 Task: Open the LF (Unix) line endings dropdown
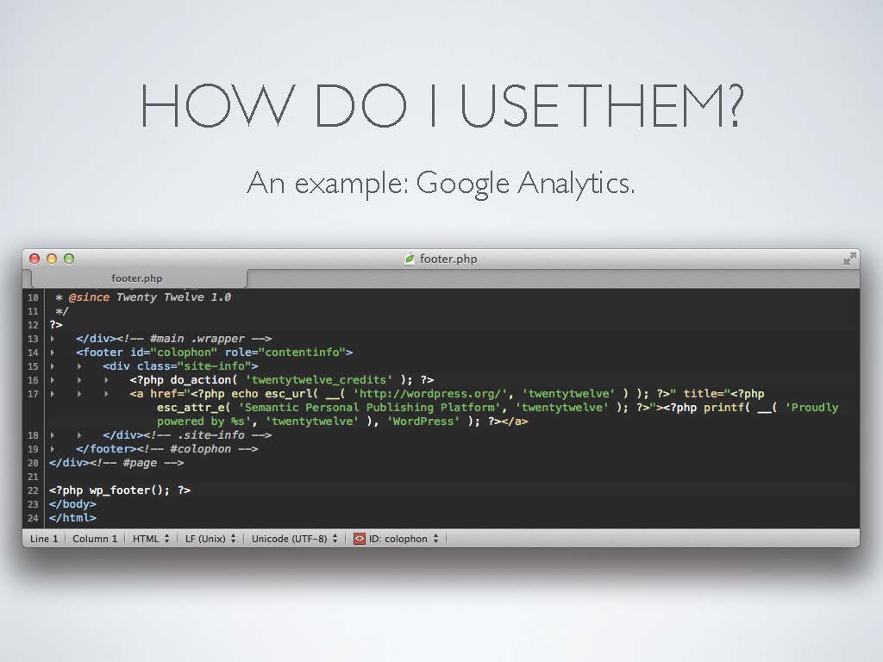coord(210,539)
